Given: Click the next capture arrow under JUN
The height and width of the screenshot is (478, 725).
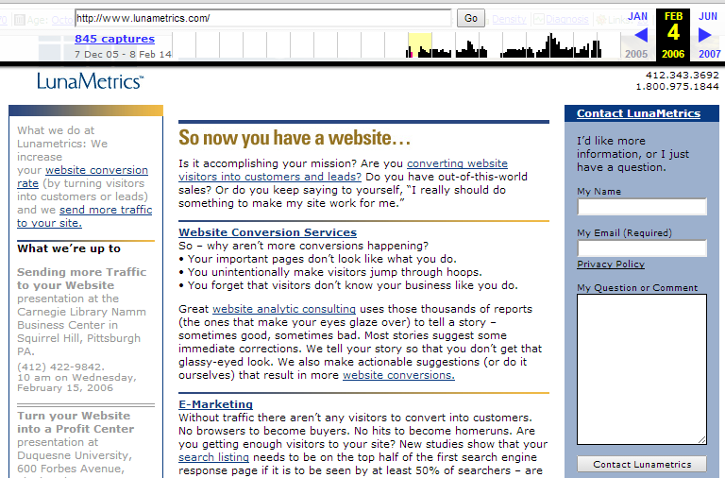Looking at the screenshot, I should tap(704, 35).
